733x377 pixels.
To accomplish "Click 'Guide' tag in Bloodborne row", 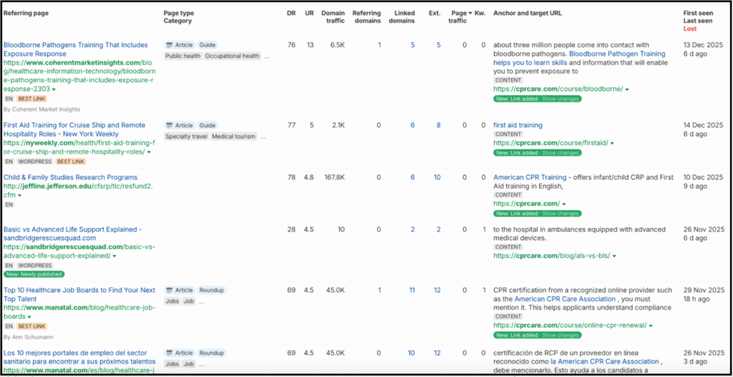I will tap(207, 45).
